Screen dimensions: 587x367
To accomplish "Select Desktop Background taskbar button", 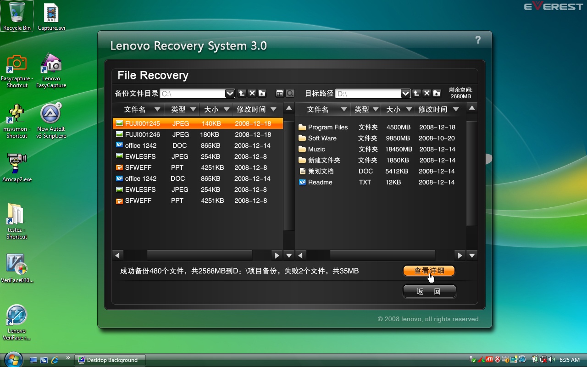I will (x=110, y=360).
